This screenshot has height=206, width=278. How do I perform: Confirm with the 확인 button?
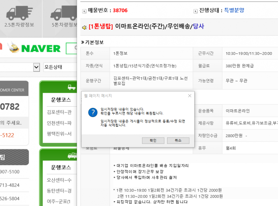tap(153, 141)
